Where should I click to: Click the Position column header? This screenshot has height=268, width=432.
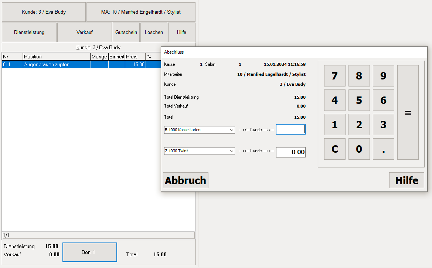coord(57,57)
